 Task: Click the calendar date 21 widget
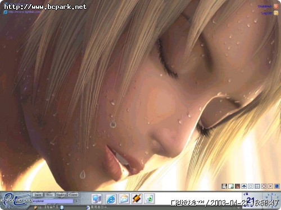point(250,200)
